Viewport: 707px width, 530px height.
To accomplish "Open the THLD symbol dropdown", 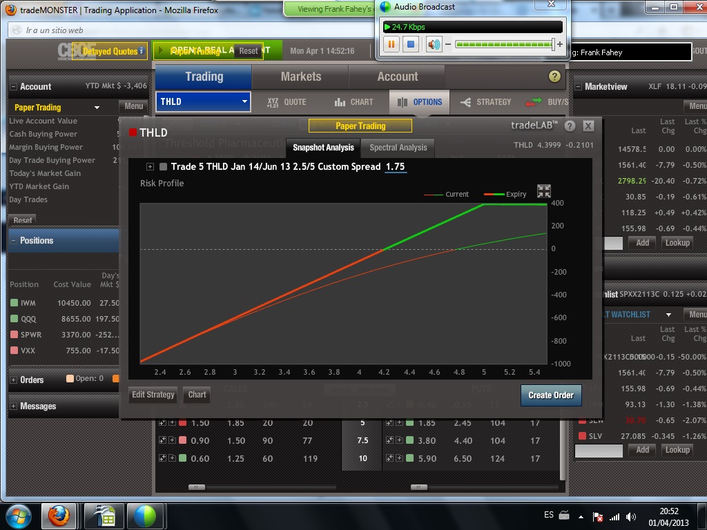I will pyautogui.click(x=245, y=101).
